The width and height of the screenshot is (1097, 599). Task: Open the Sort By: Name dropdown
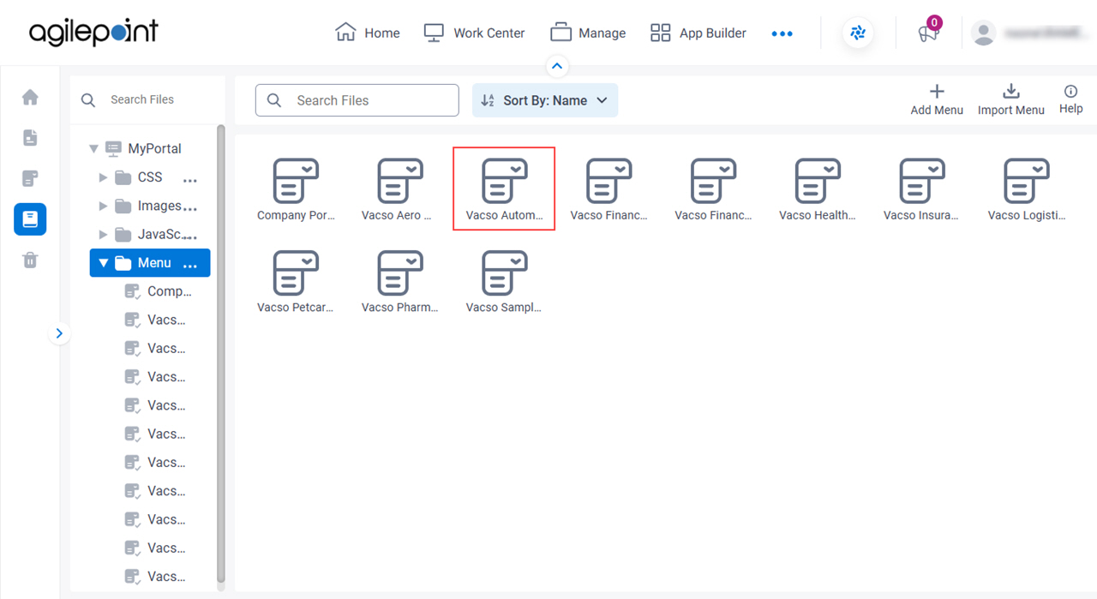pos(545,100)
